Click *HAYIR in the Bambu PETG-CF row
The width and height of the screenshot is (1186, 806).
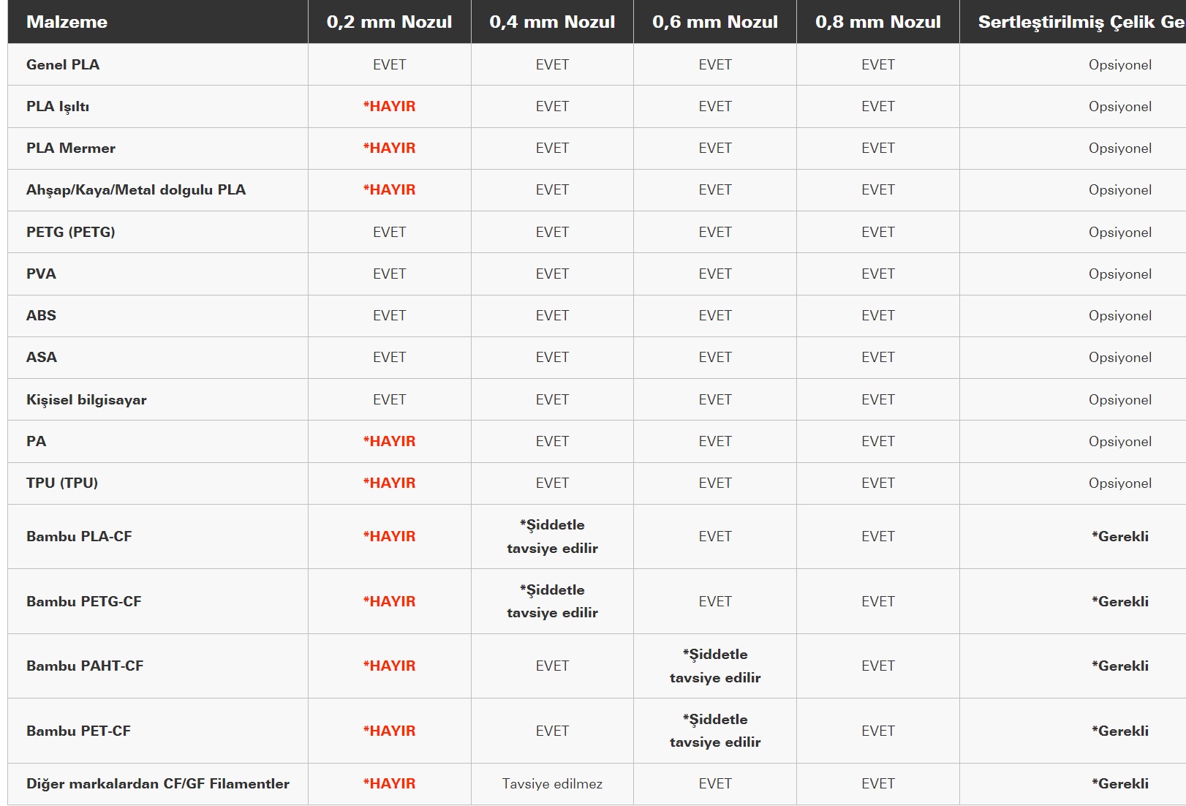389,601
